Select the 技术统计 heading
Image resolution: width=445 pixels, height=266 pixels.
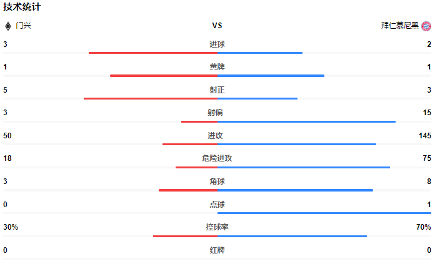[22, 7]
